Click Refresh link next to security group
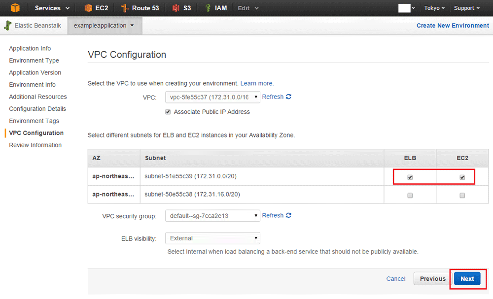The height and width of the screenshot is (299, 493). [273, 215]
